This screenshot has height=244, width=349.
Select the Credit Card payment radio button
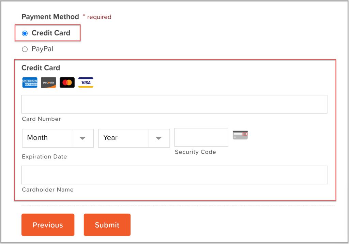(x=25, y=33)
